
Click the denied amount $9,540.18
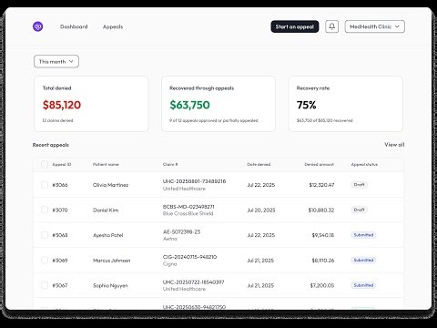(x=323, y=235)
